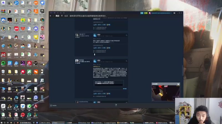
Task: Switch to Big Picture mode icon
Action: [x=174, y=13]
